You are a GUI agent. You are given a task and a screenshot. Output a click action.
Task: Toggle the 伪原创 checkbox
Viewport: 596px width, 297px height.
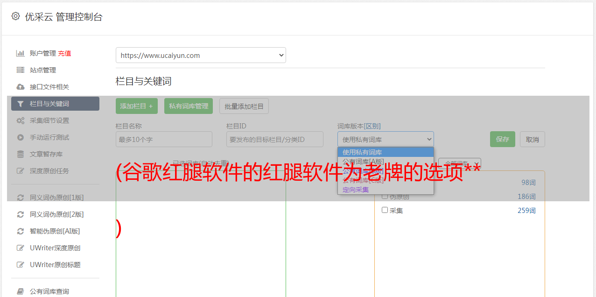[x=385, y=196]
